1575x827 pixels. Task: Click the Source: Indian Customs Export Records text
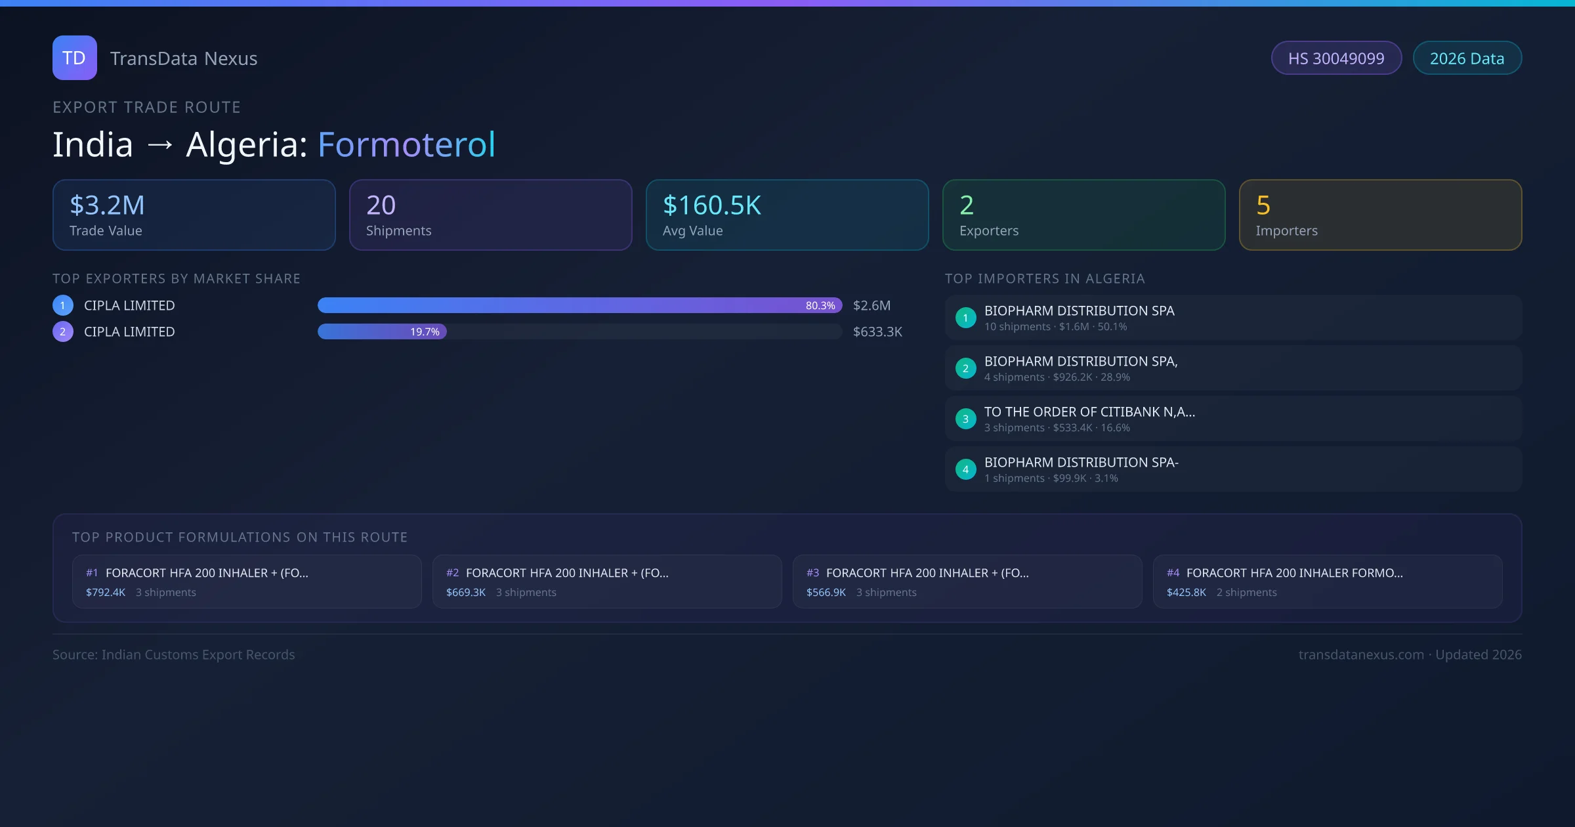(174, 654)
